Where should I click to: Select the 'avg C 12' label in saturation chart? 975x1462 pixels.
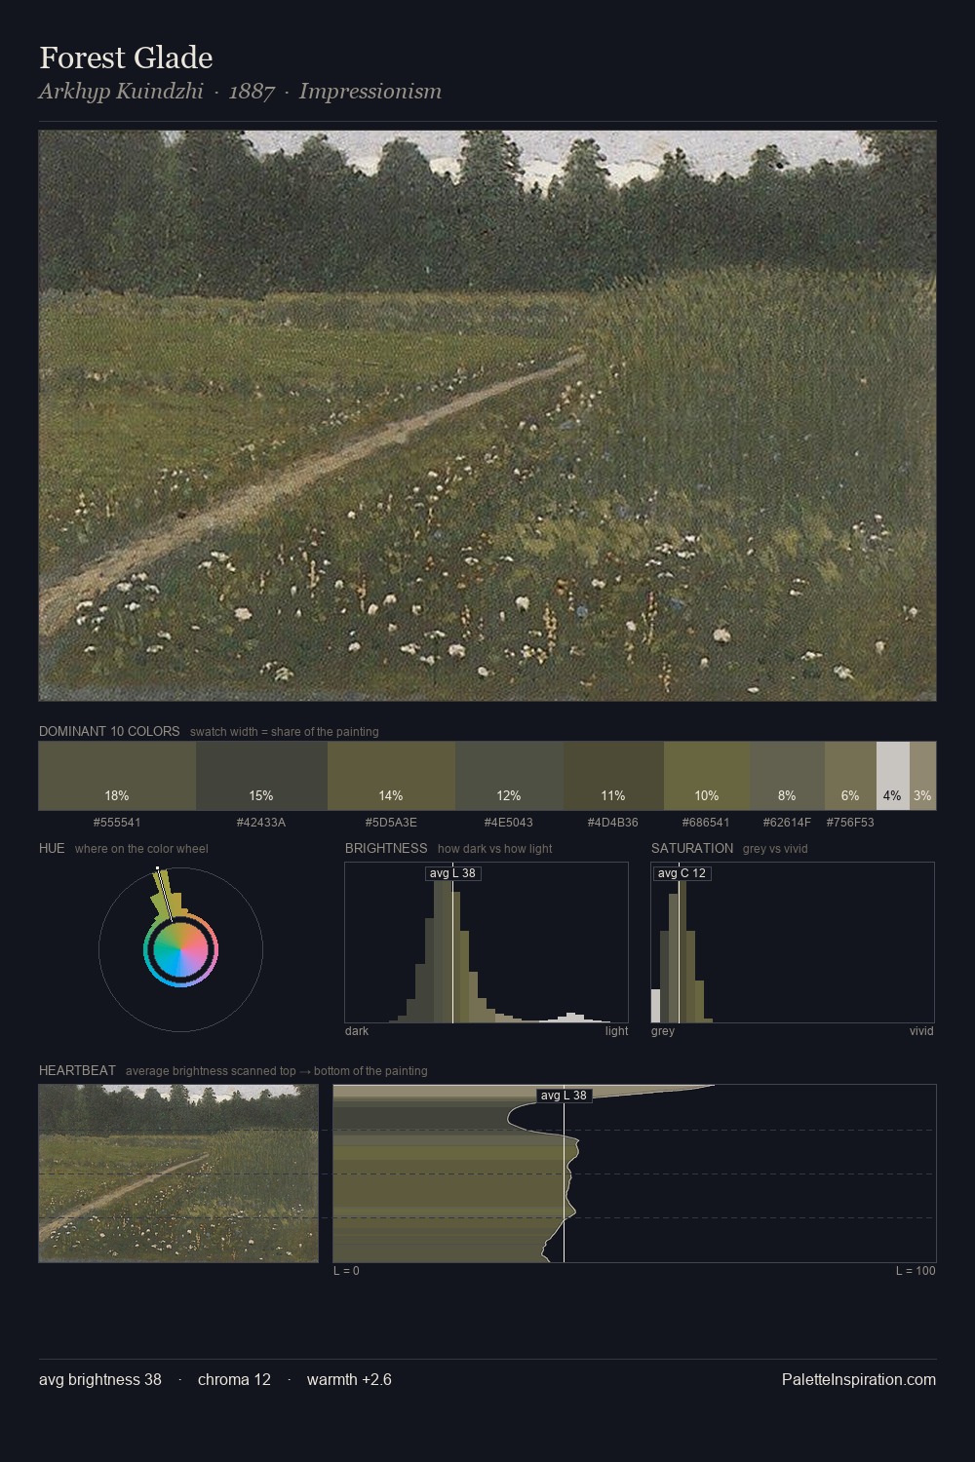click(682, 873)
